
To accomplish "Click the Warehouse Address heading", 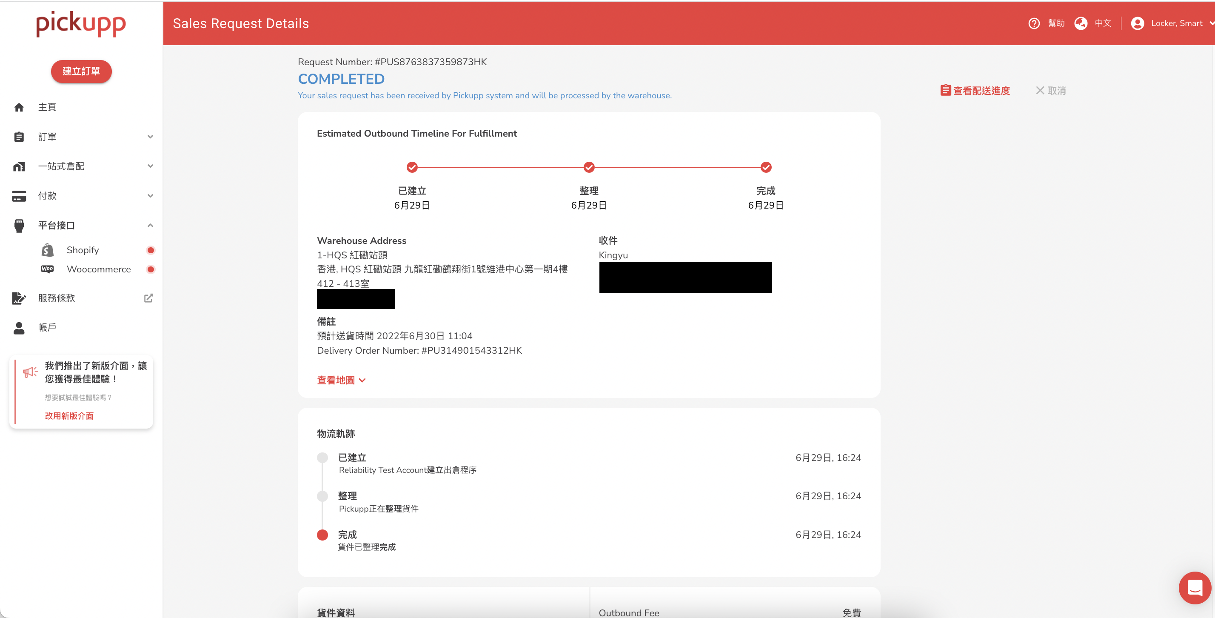I will click(x=362, y=240).
